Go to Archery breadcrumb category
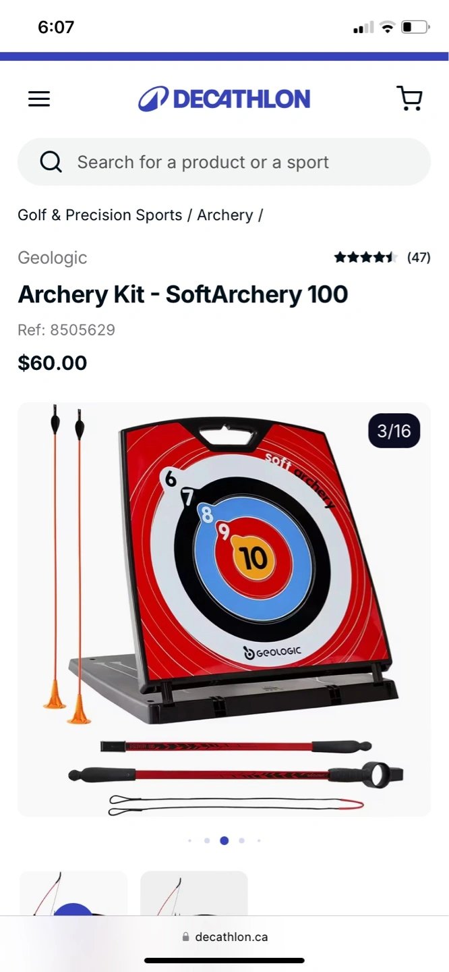This screenshot has height=972, width=449. click(225, 215)
